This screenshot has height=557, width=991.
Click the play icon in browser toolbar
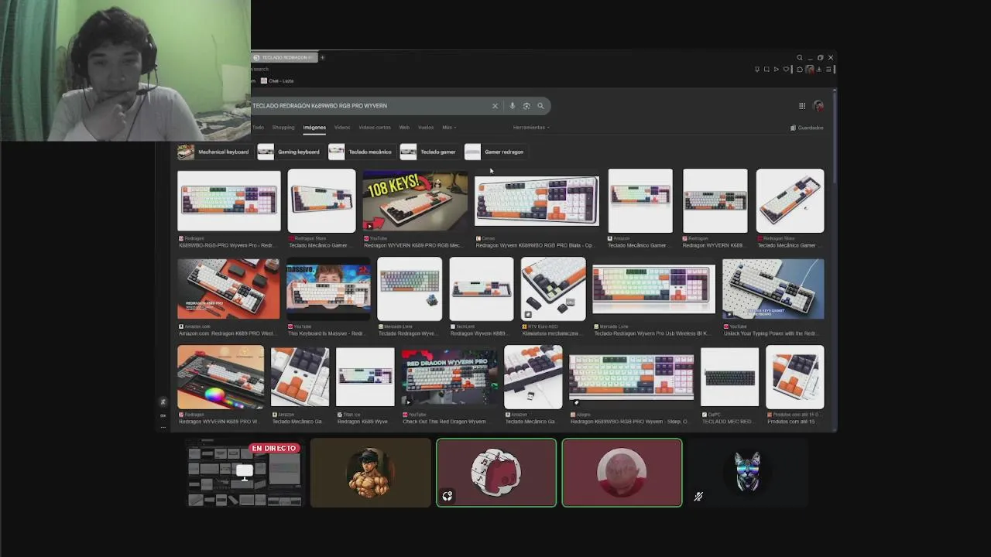point(777,70)
